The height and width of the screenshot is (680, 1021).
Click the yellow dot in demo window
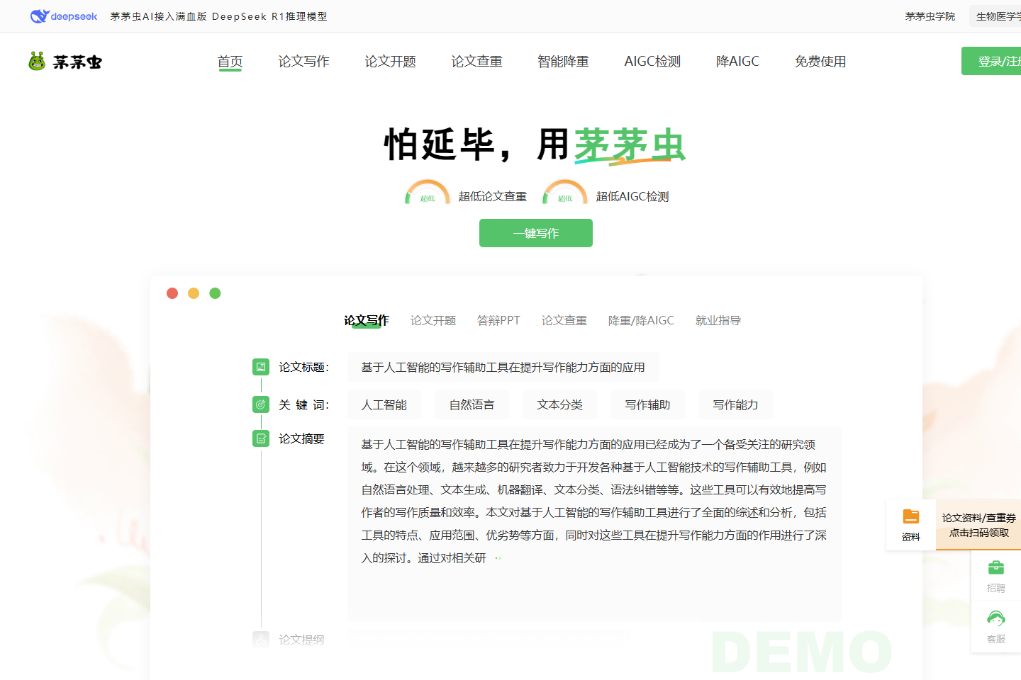click(x=194, y=293)
